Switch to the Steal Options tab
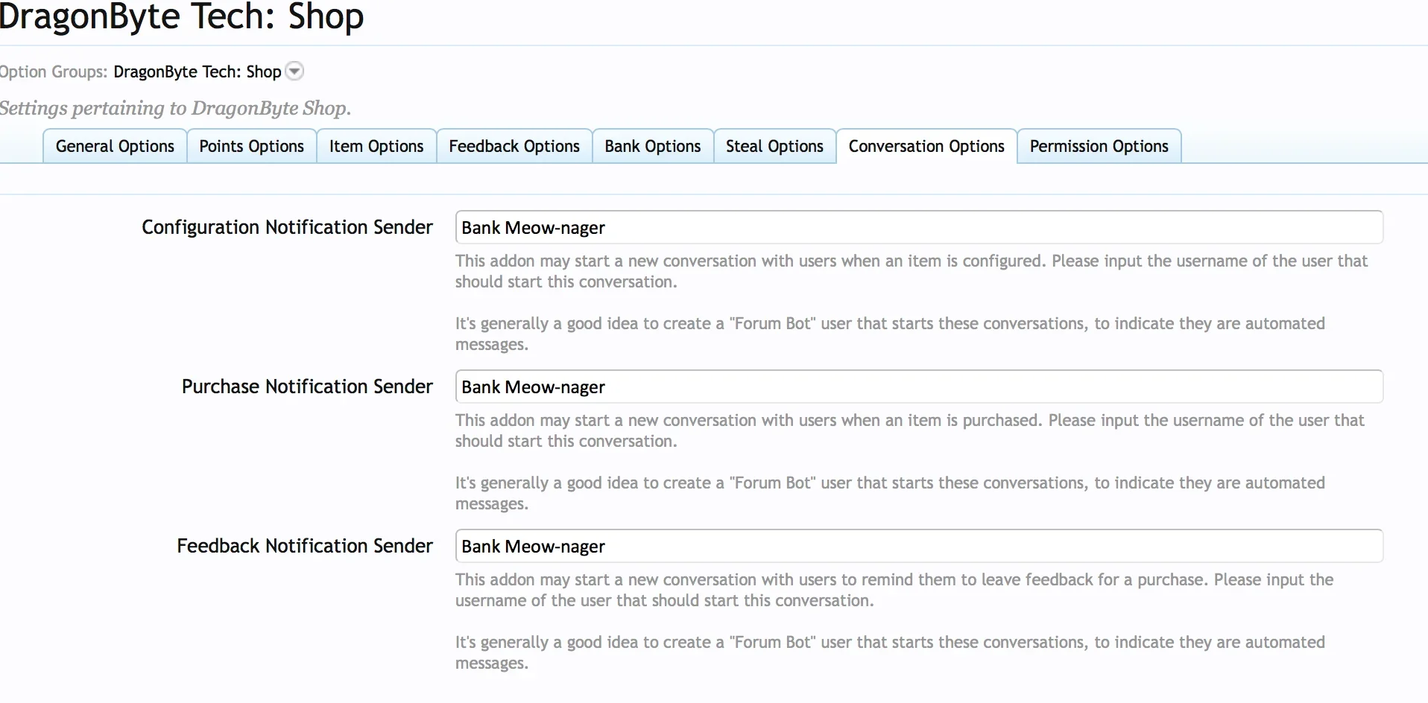The image size is (1428, 703). tap(774, 146)
